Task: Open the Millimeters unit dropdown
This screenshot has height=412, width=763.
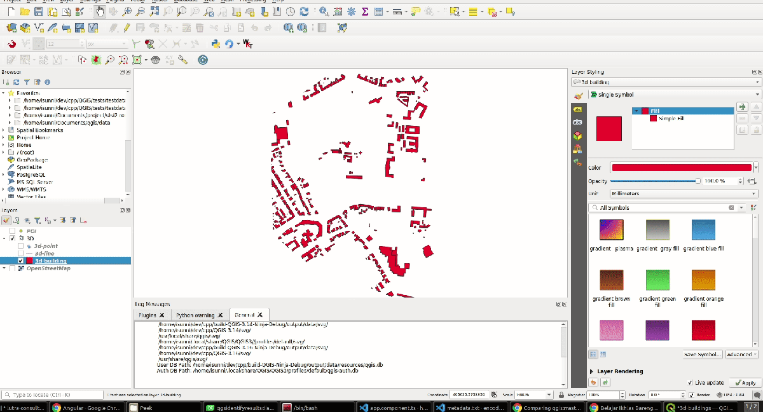Action: (x=683, y=193)
